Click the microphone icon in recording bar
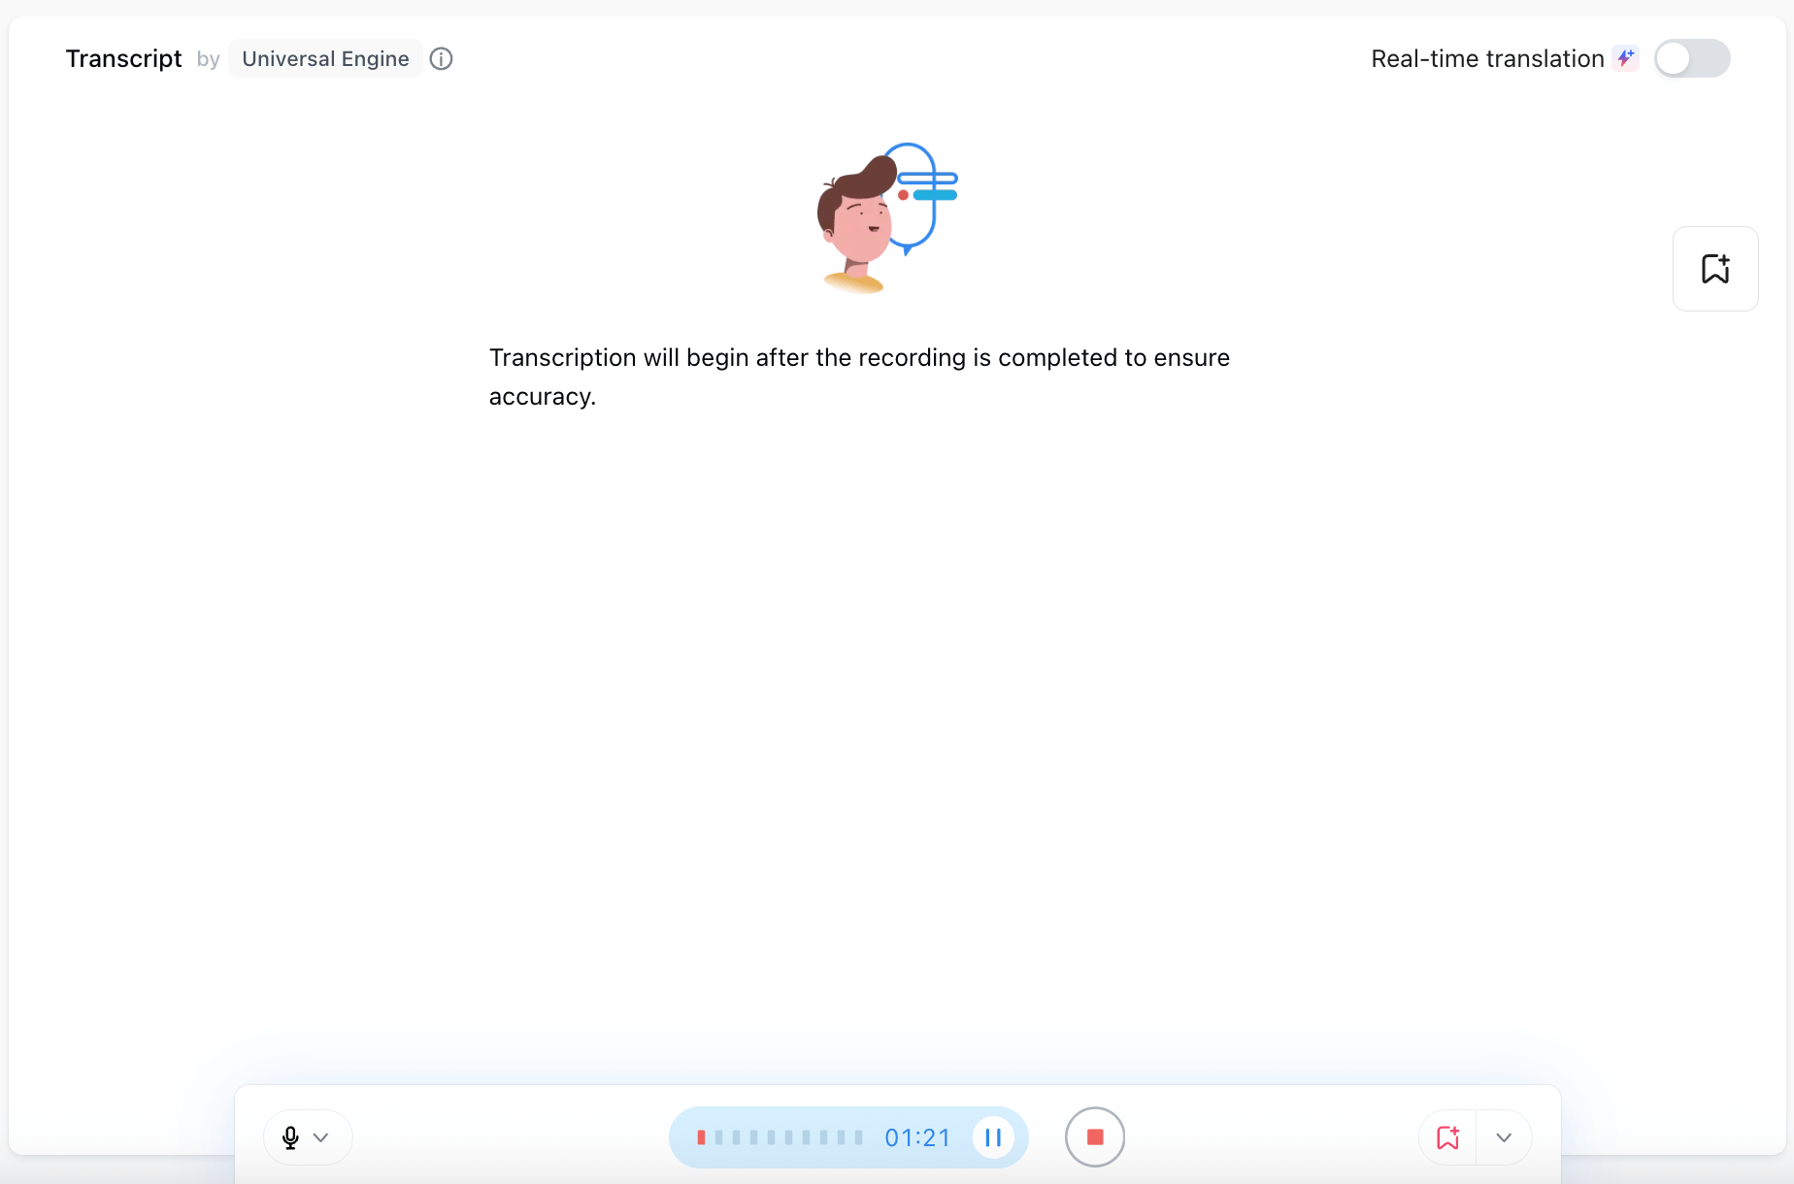 point(290,1137)
